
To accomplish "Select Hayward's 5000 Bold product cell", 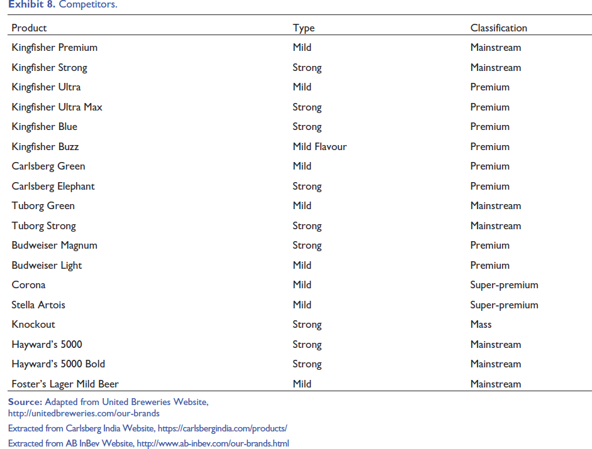I will [x=58, y=364].
